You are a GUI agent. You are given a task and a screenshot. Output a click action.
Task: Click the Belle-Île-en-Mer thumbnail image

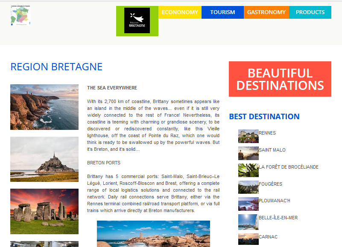pyautogui.click(x=248, y=221)
